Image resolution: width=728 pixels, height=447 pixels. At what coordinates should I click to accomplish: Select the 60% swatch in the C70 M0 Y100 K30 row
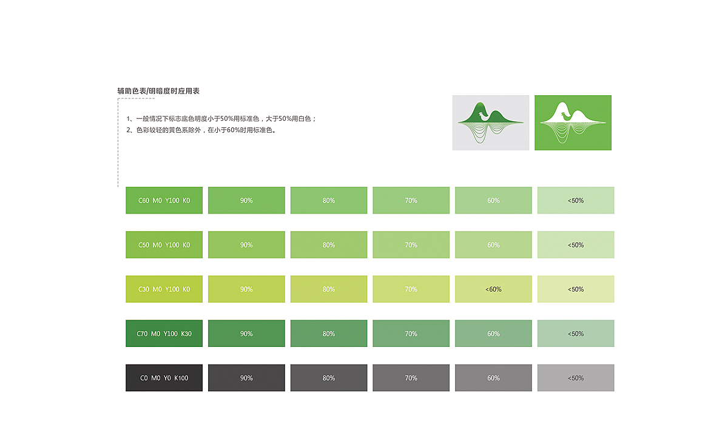pos(493,334)
